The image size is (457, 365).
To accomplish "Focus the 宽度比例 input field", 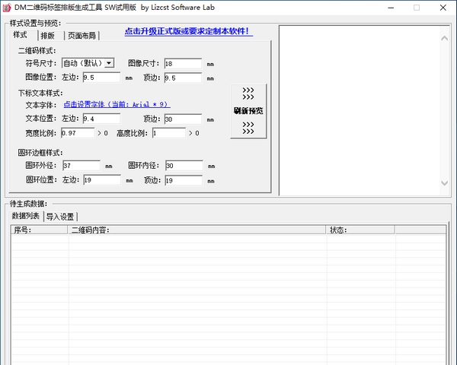I will 78,133.
